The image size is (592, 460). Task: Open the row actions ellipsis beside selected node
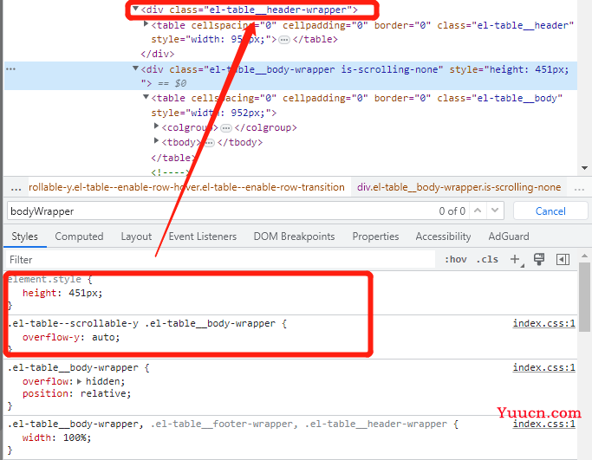coord(10,69)
